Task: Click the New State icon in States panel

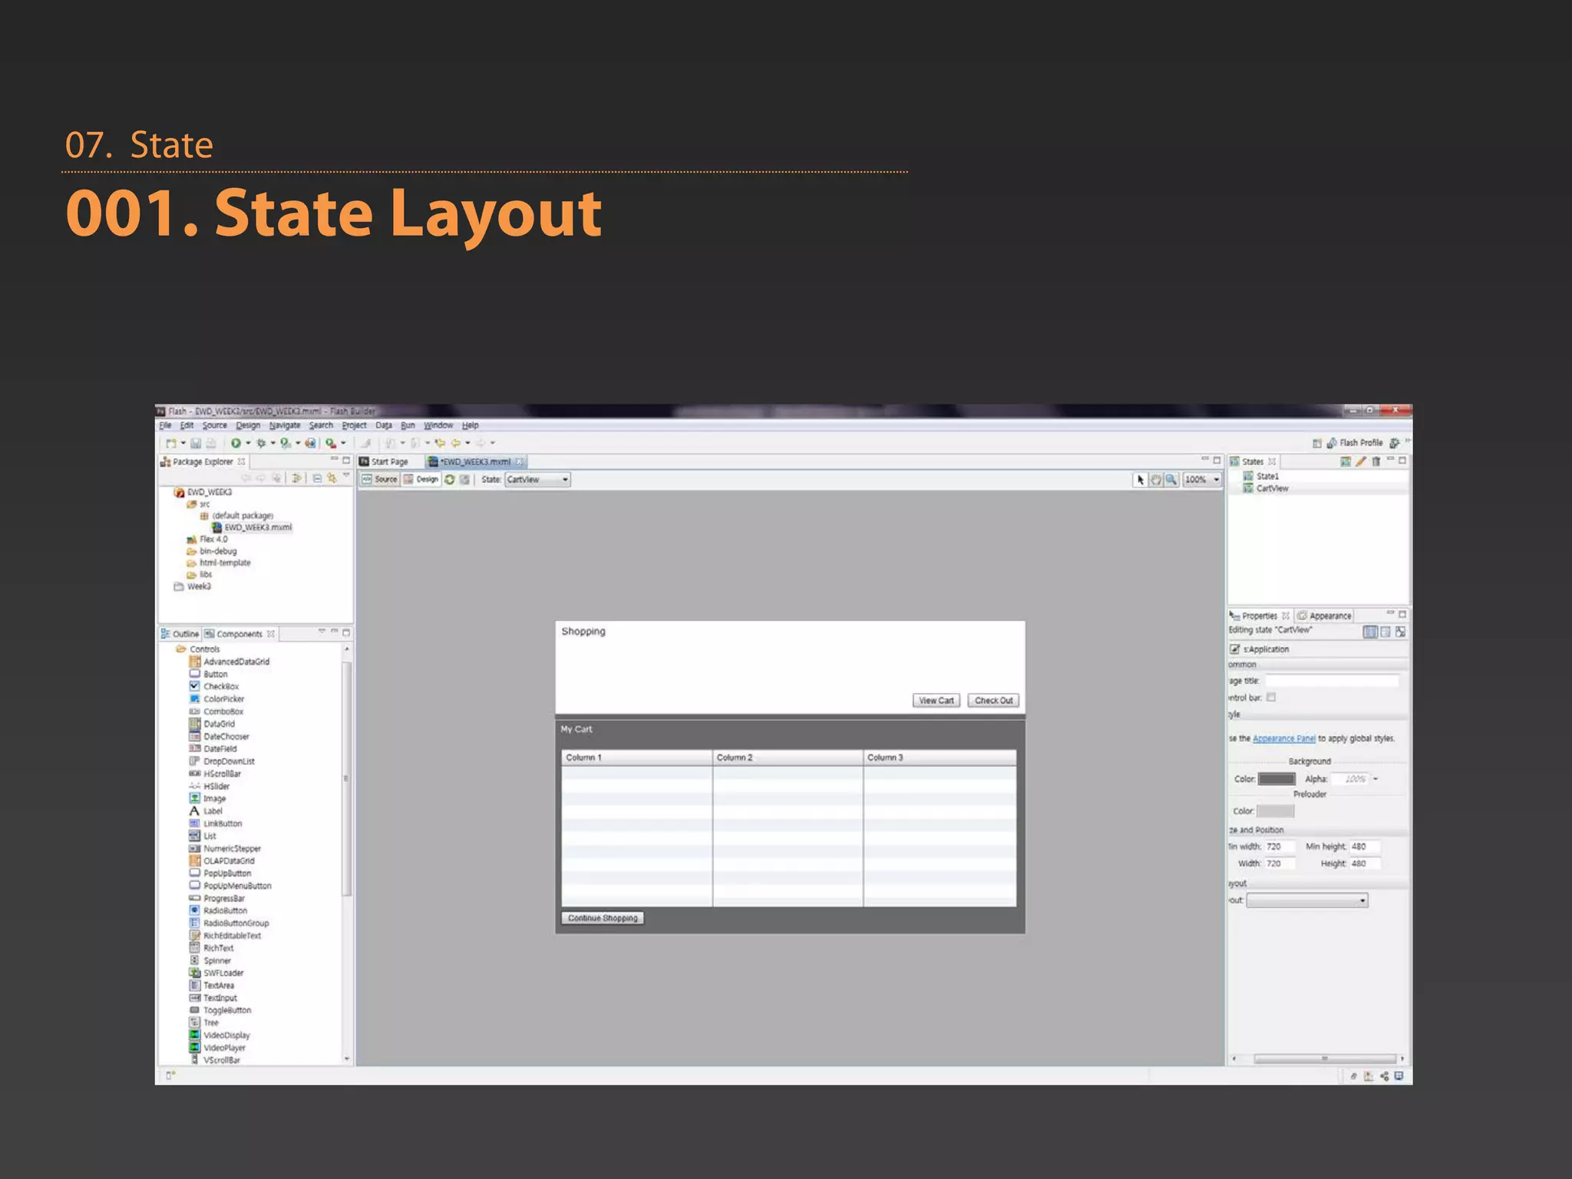Action: (x=1346, y=461)
